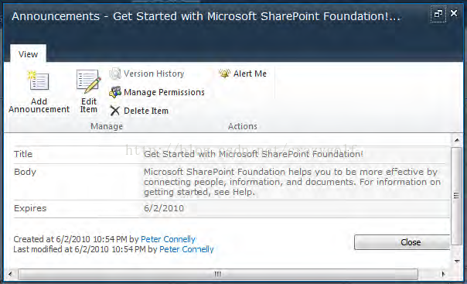Click the Add Announcement icon
Screen dimensions: 467x284
point(39,80)
